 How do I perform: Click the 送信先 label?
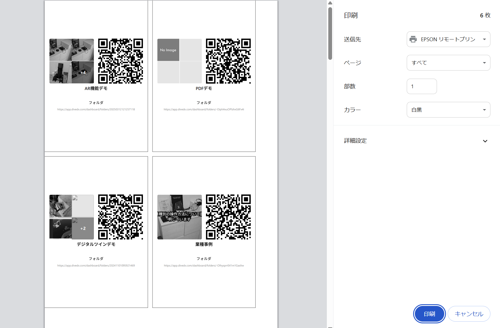coord(352,39)
